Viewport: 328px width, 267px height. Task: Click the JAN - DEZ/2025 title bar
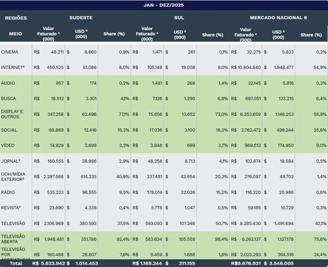point(164,5)
